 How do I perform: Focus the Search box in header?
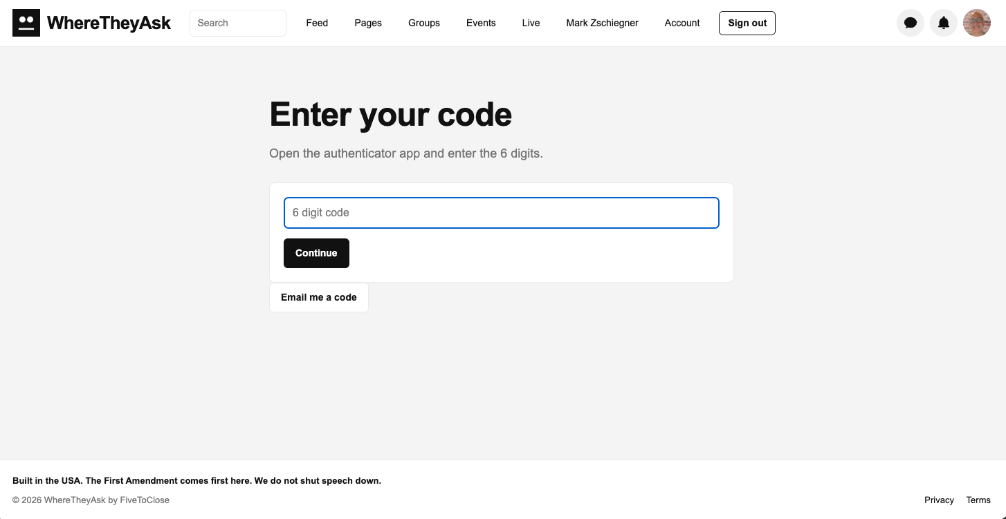[238, 23]
